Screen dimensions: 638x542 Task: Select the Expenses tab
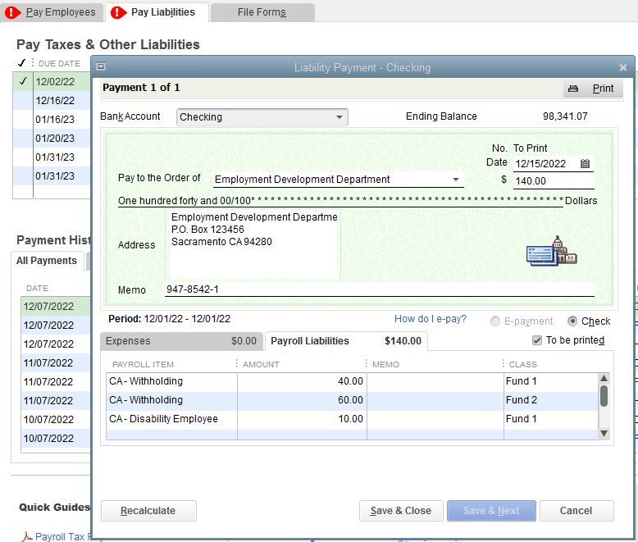[181, 341]
